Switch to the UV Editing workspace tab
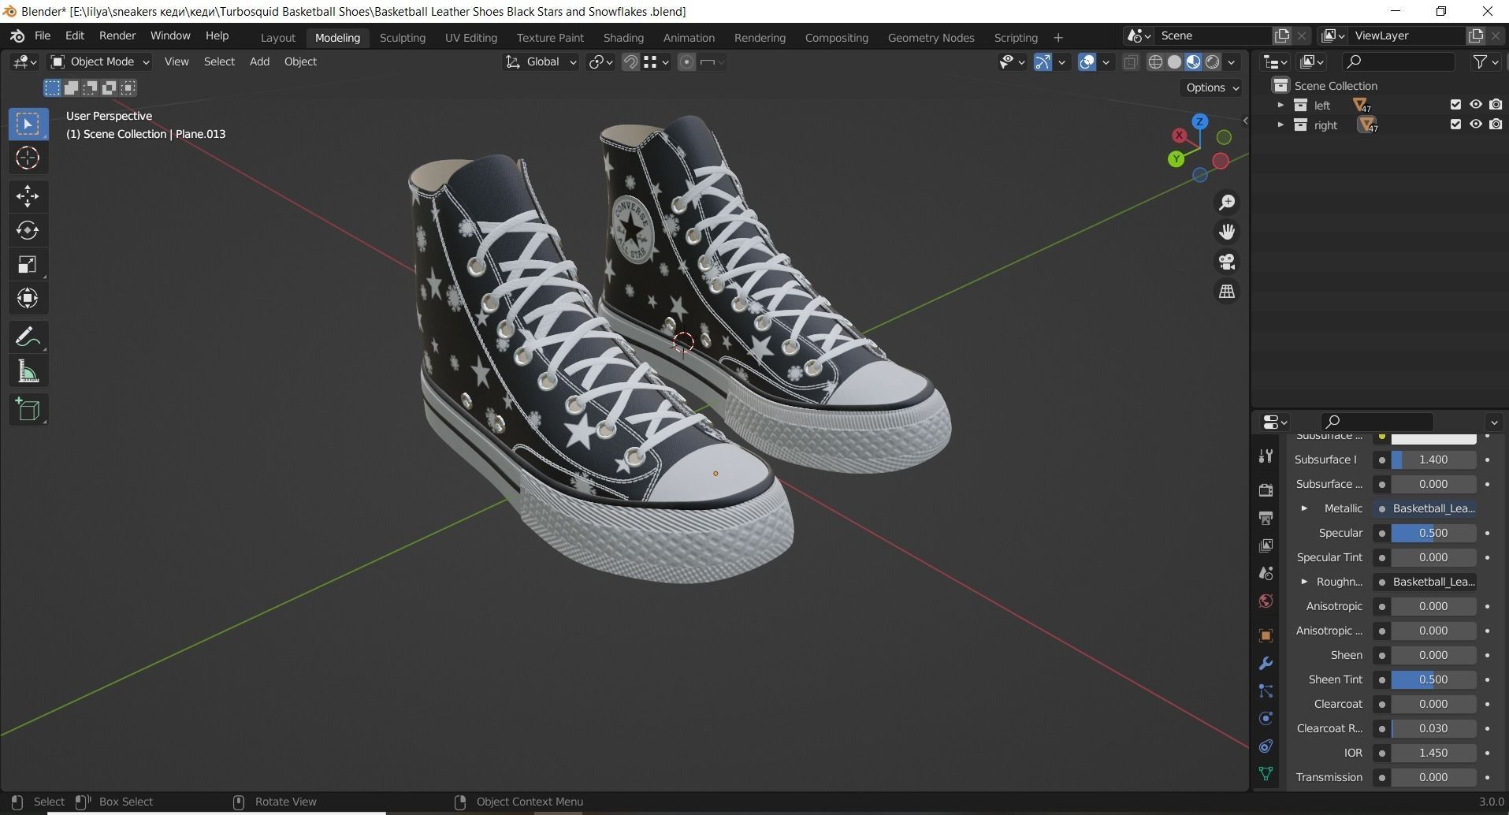 coord(470,38)
